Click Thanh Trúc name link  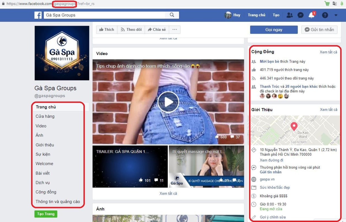pos(269,86)
